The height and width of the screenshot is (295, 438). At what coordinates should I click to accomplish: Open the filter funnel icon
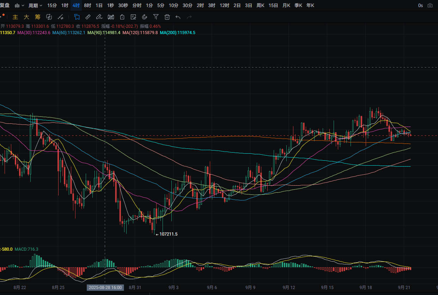(156, 17)
